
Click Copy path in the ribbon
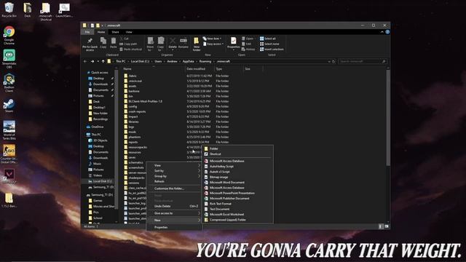click(128, 44)
